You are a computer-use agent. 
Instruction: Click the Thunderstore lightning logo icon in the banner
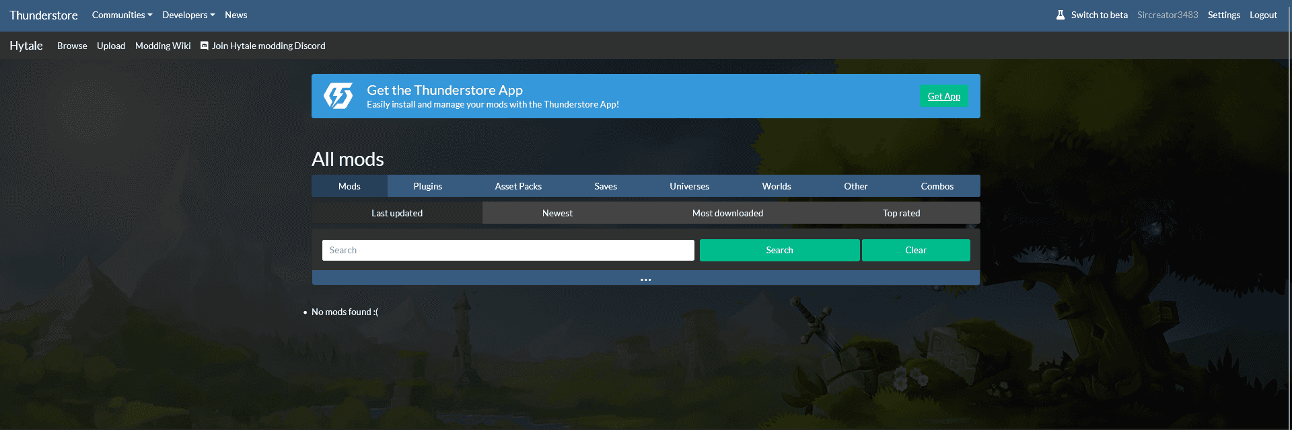click(338, 96)
